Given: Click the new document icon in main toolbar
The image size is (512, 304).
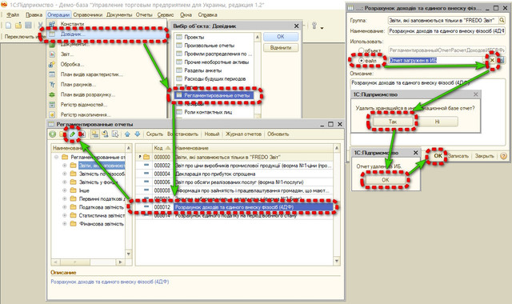Looking at the screenshot, I should click(9, 26).
